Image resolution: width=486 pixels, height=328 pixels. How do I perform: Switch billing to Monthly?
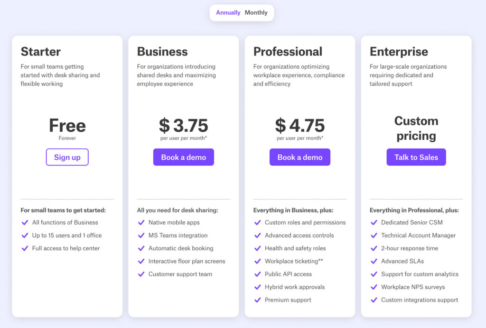pyautogui.click(x=256, y=13)
